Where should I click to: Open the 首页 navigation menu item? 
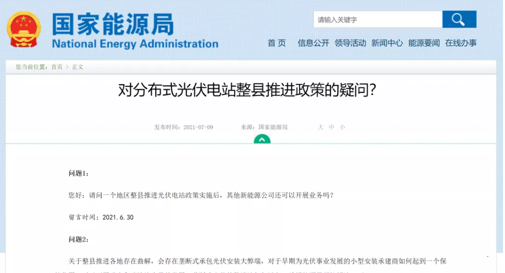tap(277, 43)
